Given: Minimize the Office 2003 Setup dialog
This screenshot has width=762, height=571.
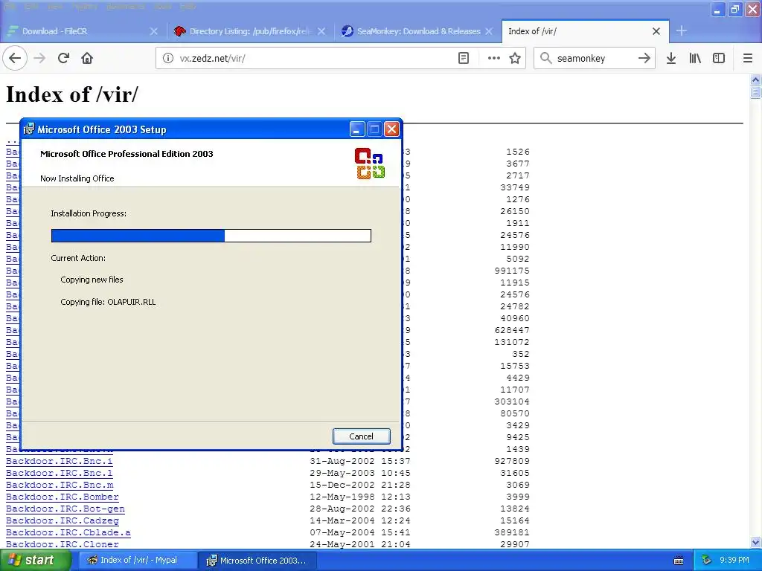Looking at the screenshot, I should (x=357, y=129).
